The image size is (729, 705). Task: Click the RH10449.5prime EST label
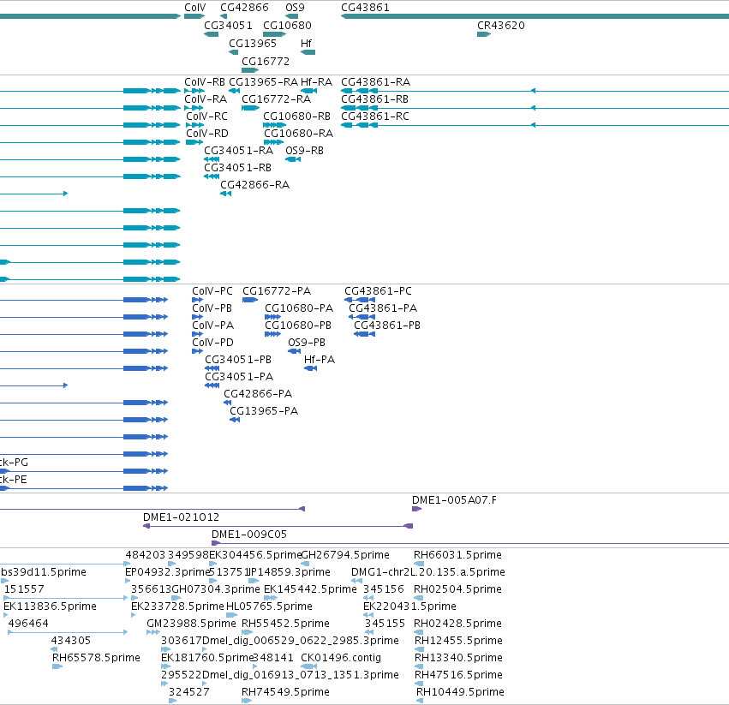(460, 692)
